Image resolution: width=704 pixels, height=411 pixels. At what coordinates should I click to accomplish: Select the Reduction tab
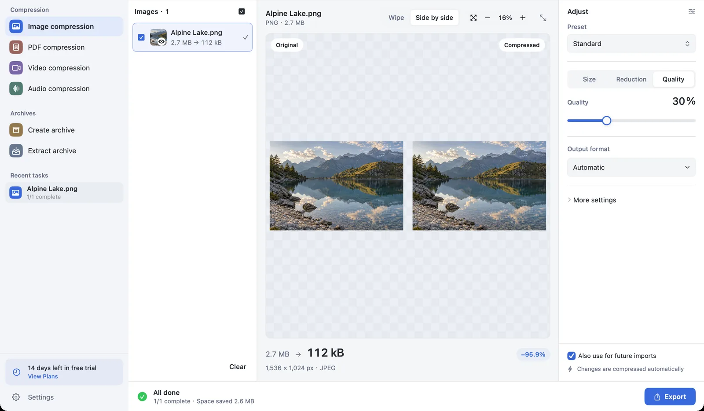click(x=631, y=79)
